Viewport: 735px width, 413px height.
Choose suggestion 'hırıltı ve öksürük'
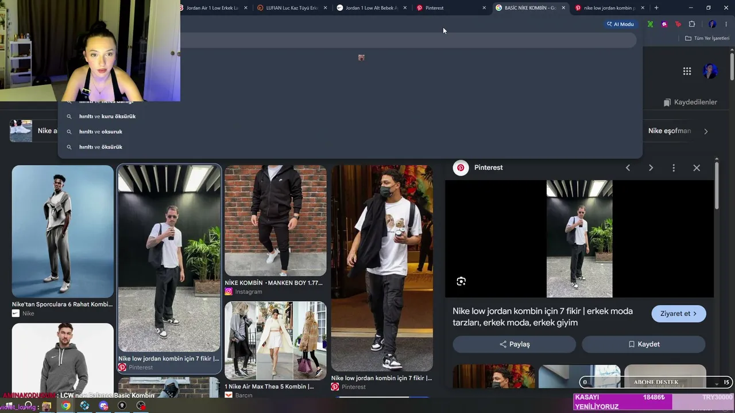click(x=350, y=147)
